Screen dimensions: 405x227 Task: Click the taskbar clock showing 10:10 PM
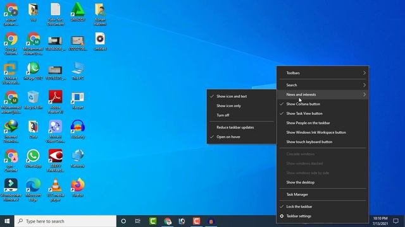coord(380,221)
